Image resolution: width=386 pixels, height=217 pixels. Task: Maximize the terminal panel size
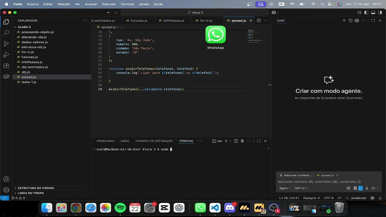click(x=258, y=141)
